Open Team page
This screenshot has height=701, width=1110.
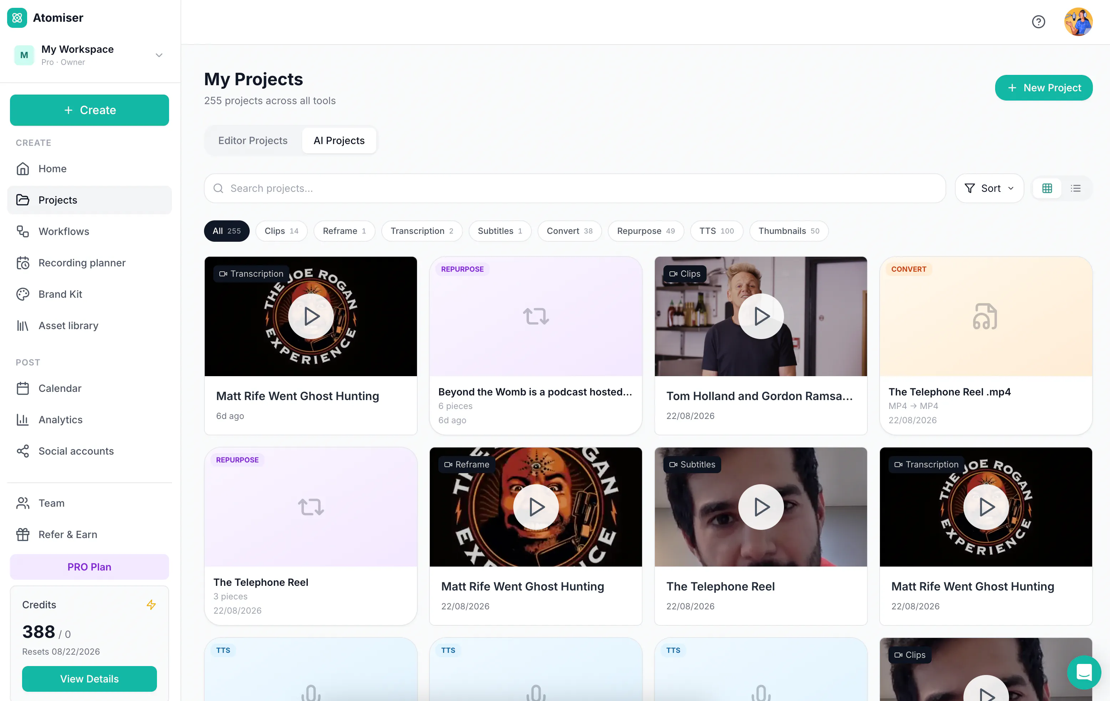point(90,503)
